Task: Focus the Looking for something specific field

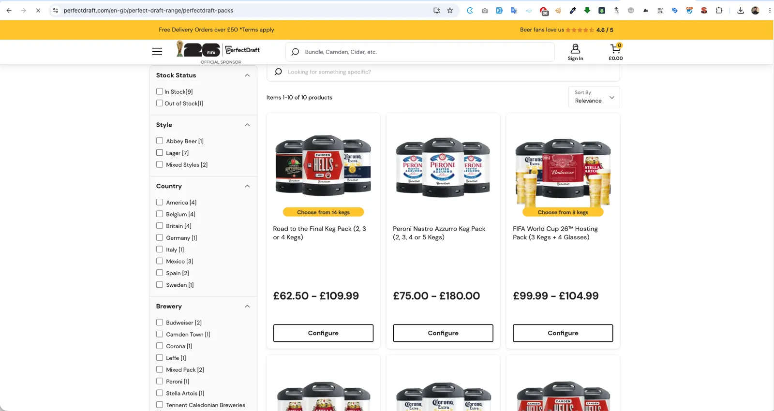Action: click(443, 72)
